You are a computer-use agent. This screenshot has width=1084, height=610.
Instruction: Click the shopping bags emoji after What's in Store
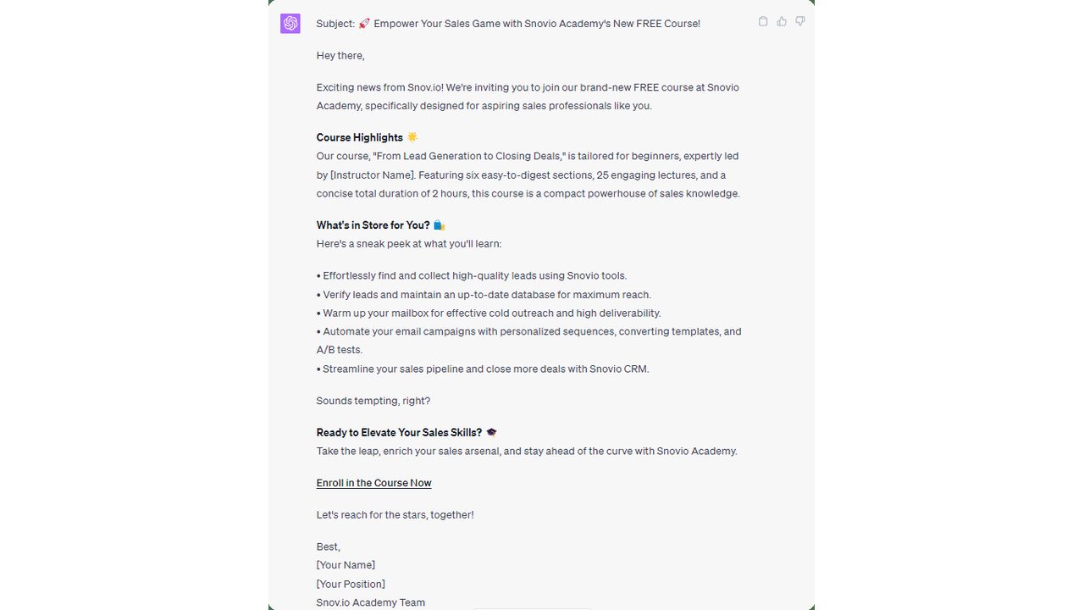click(x=439, y=225)
